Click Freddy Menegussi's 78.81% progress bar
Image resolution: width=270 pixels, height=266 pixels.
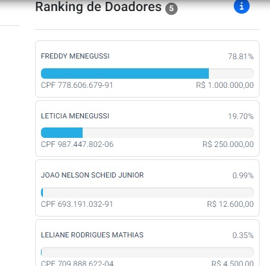click(x=147, y=73)
